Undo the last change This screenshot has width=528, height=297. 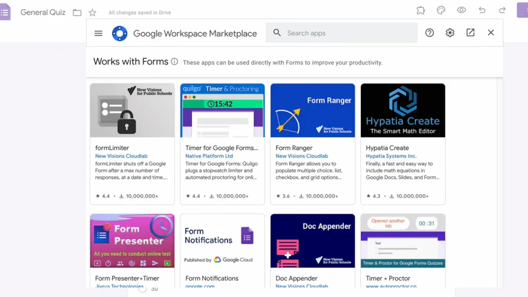[x=482, y=10]
